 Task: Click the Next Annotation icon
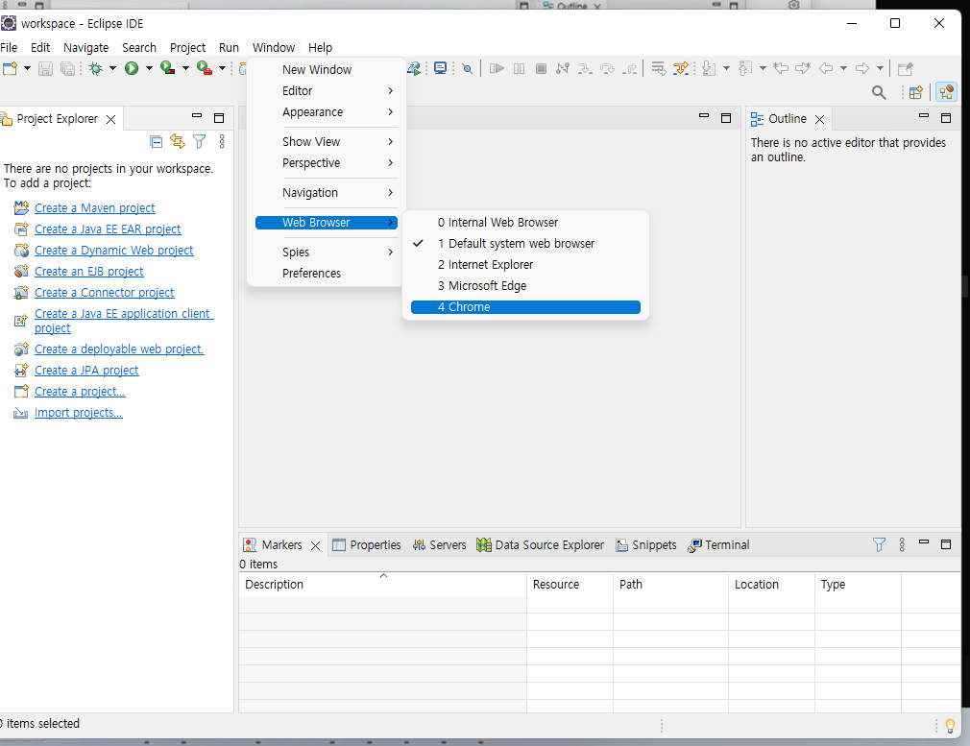point(710,69)
